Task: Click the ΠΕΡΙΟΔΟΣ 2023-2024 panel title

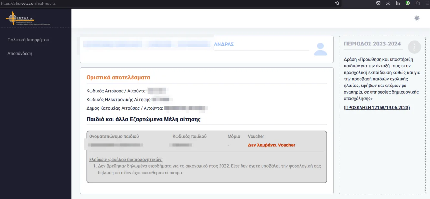Action: [x=372, y=44]
